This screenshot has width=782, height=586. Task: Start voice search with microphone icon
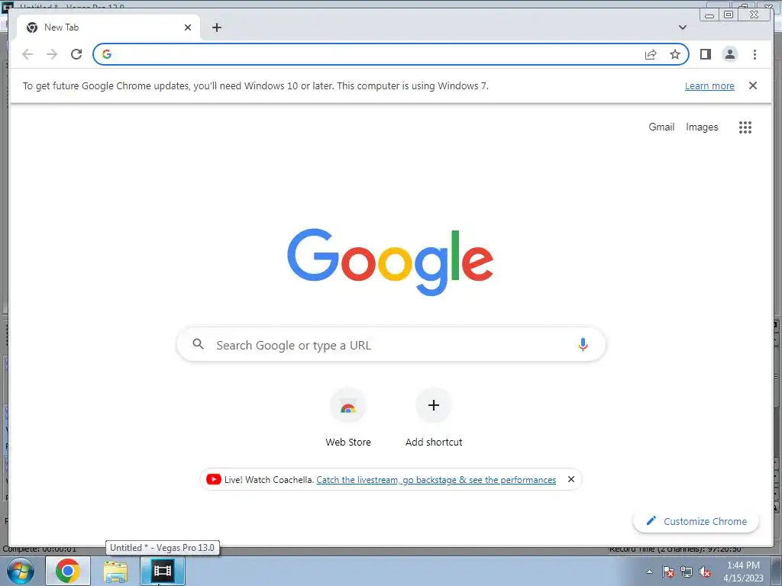pyautogui.click(x=583, y=344)
